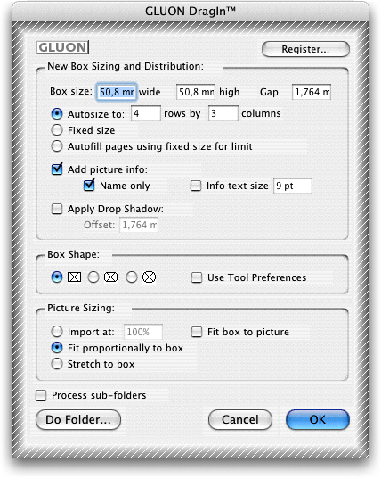Select the rectangular box shape icon
Screen dimensions: 381x479
(x=74, y=277)
